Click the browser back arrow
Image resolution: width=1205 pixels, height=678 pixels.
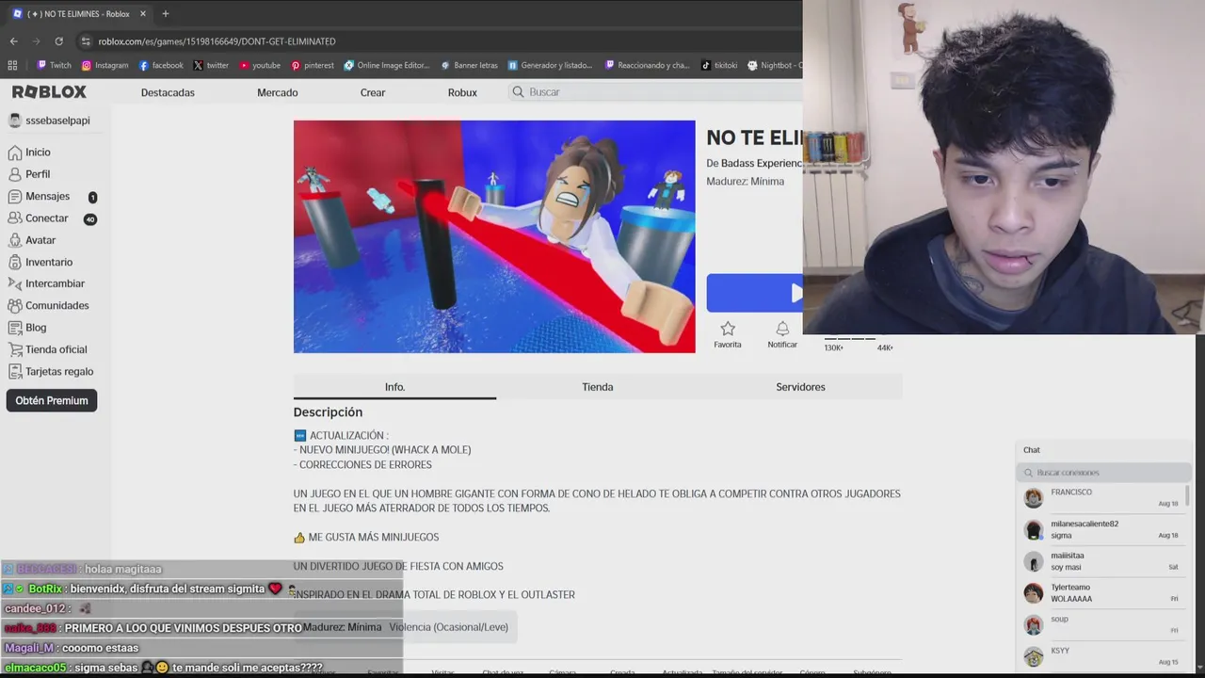[x=13, y=41]
